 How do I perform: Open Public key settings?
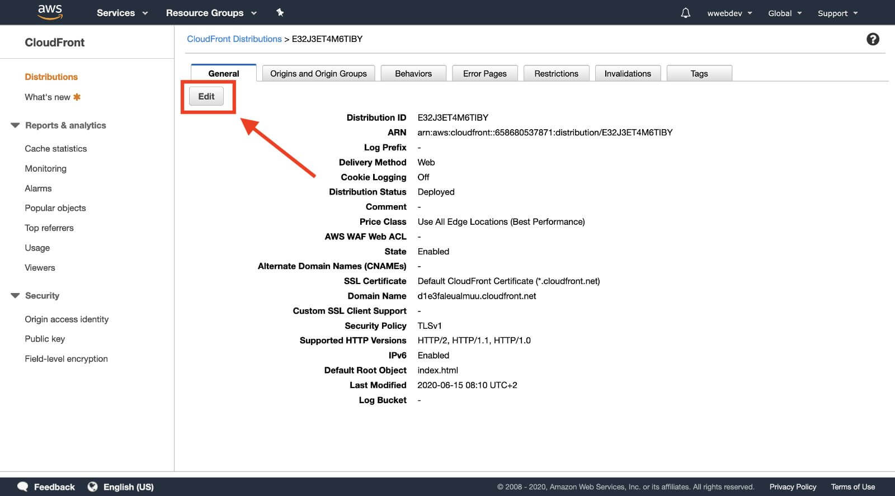tap(45, 338)
